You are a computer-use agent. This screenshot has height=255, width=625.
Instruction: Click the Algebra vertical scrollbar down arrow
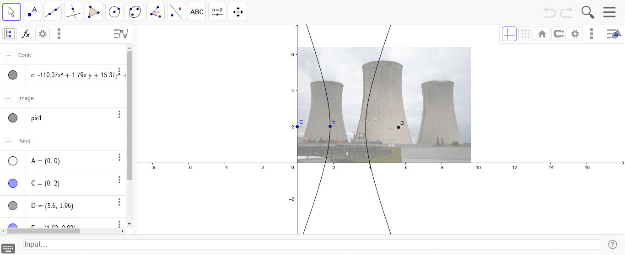129,224
